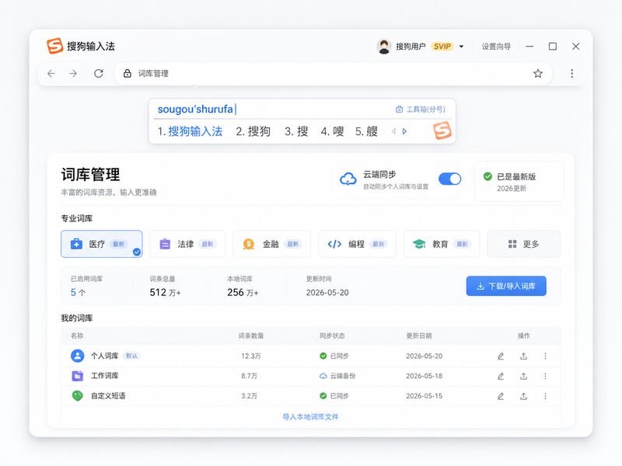Click the 2026-05-18 update date cell
The width and height of the screenshot is (622, 466).
click(x=424, y=376)
